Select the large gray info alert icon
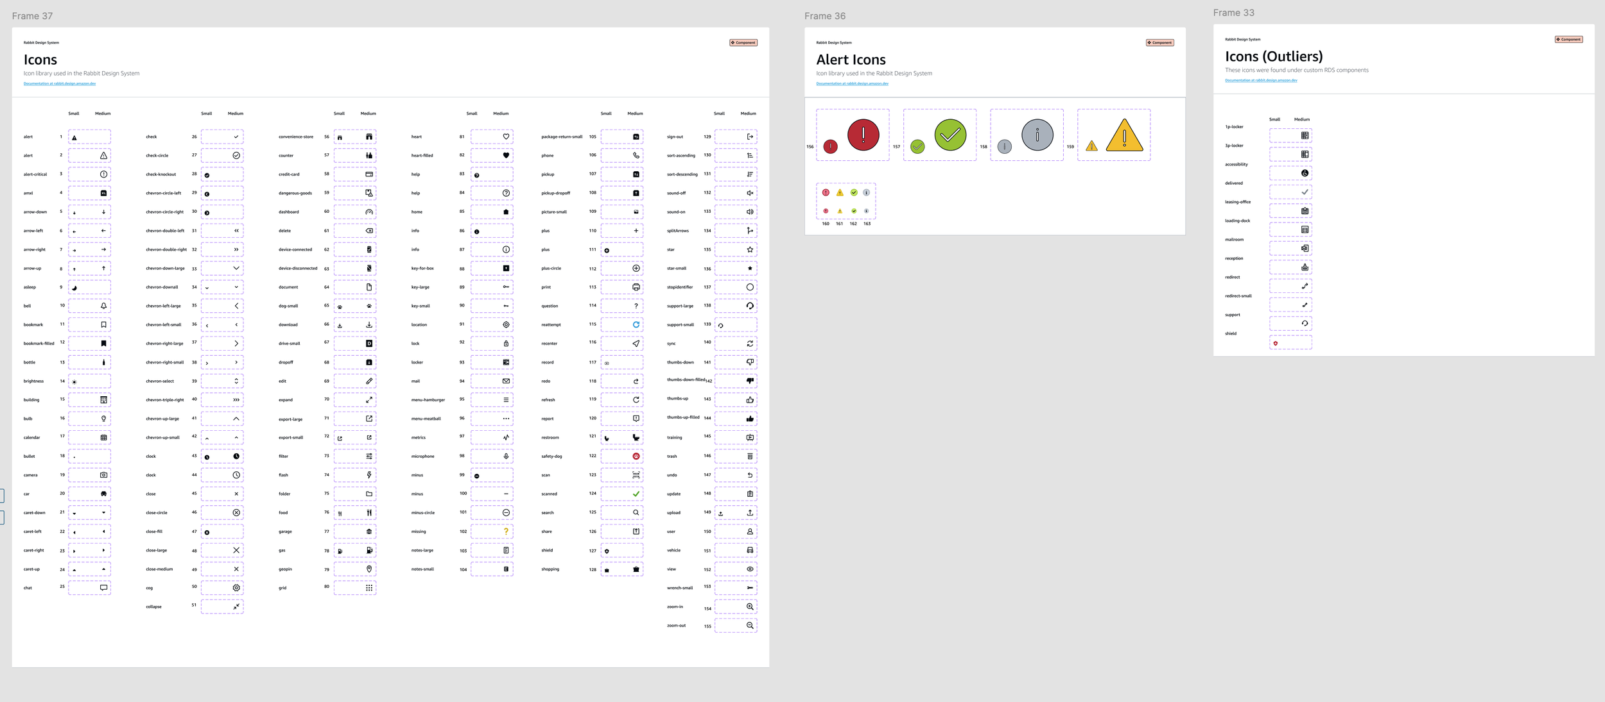The height and width of the screenshot is (702, 1605). (x=1037, y=135)
